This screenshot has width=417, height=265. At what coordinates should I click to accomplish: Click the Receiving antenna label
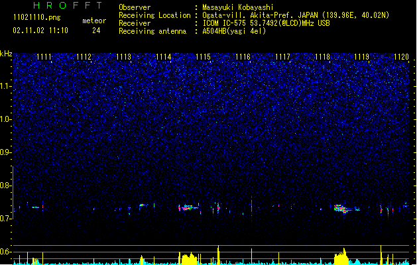click(x=152, y=31)
